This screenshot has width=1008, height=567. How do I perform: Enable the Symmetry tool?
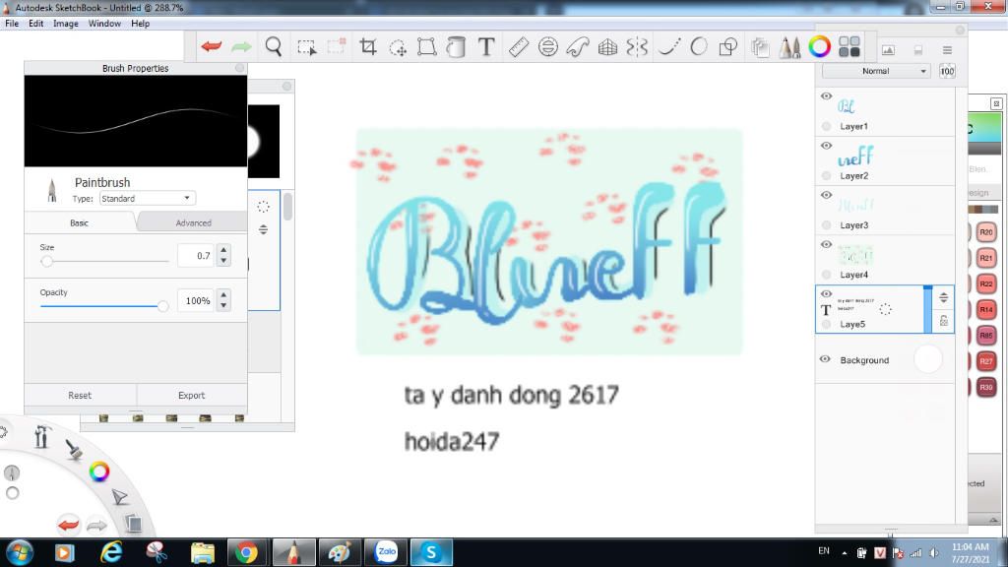637,46
